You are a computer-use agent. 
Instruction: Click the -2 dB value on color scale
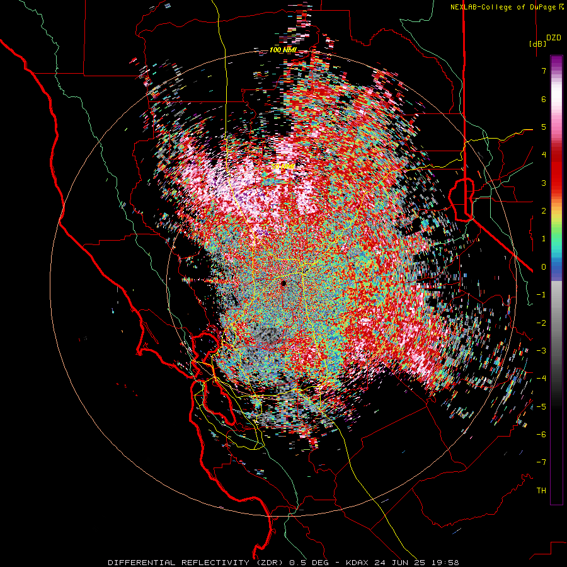(541, 323)
